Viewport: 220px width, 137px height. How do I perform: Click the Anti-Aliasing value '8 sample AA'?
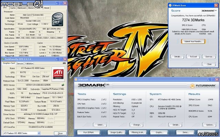click(136, 103)
